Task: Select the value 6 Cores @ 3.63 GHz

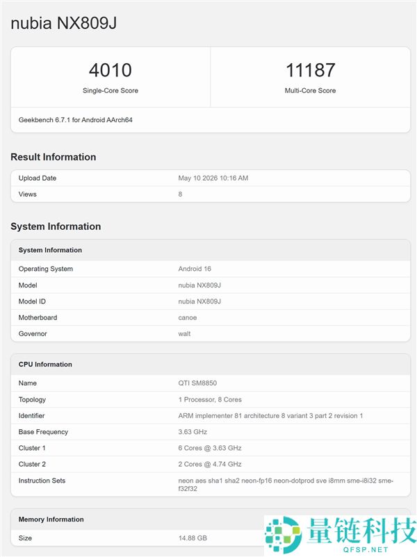Action: 210,448
